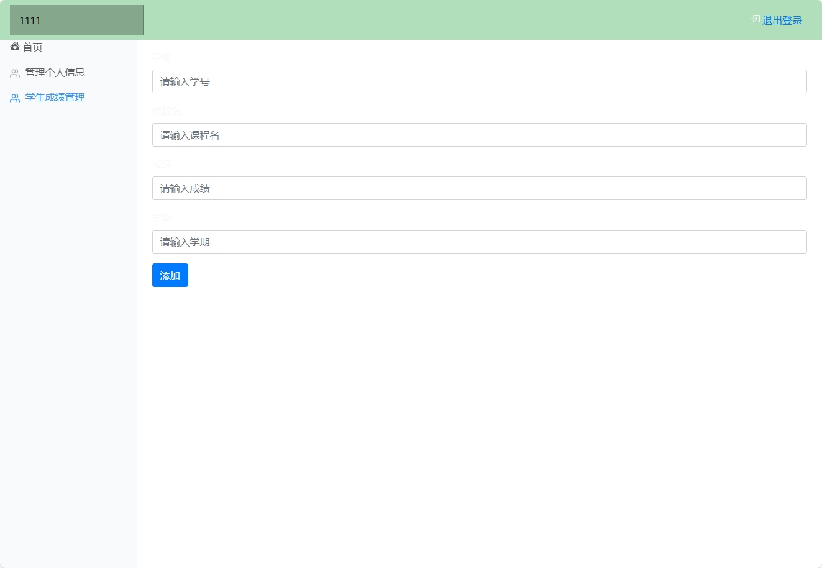Click the faded 成绩 field label
This screenshot has width=822, height=568.
(x=162, y=164)
